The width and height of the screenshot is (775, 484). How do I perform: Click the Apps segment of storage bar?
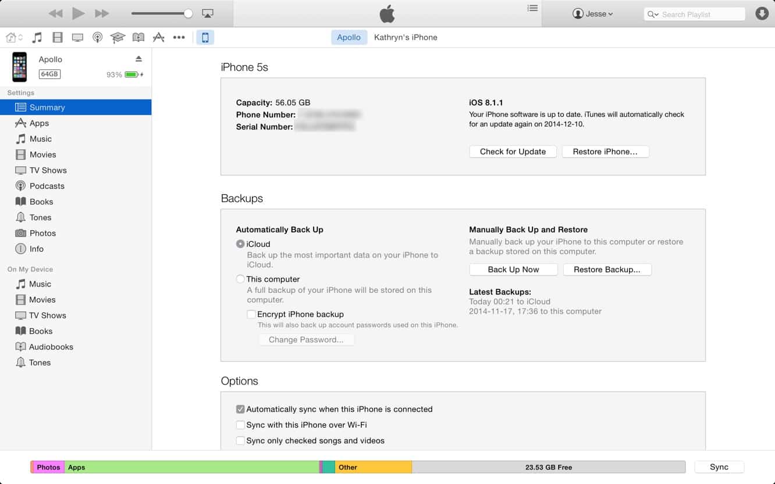pyautogui.click(x=191, y=467)
